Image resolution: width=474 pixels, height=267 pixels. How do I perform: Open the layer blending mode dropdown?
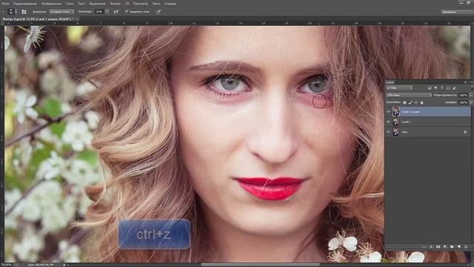coord(409,95)
